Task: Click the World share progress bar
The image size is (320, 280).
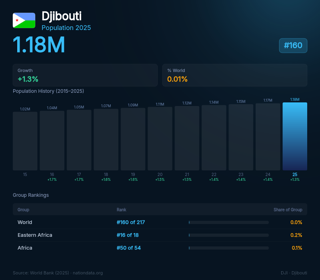Action: click(x=229, y=222)
